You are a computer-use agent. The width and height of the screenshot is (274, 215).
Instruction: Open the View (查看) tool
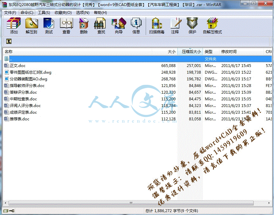pos(66,23)
